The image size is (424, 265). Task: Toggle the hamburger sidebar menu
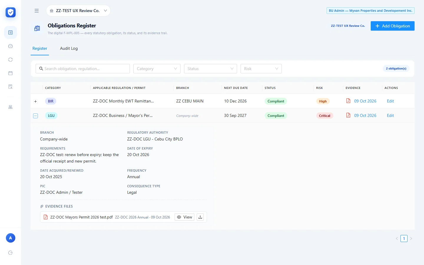[x=37, y=11]
